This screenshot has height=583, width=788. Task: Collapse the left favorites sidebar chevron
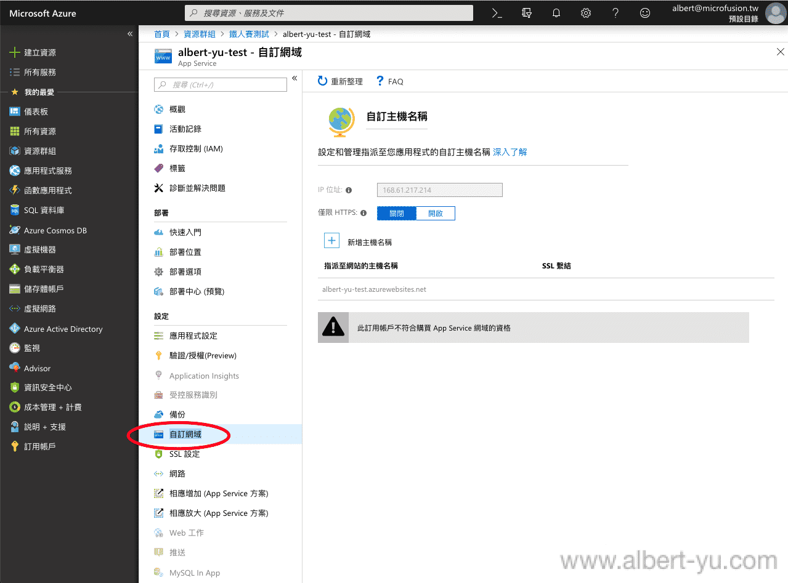click(130, 34)
